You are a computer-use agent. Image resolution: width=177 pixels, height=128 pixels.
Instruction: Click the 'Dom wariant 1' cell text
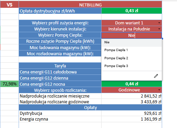(x=129, y=23)
